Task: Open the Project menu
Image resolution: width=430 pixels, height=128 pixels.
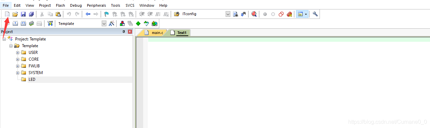Action: 45,5
